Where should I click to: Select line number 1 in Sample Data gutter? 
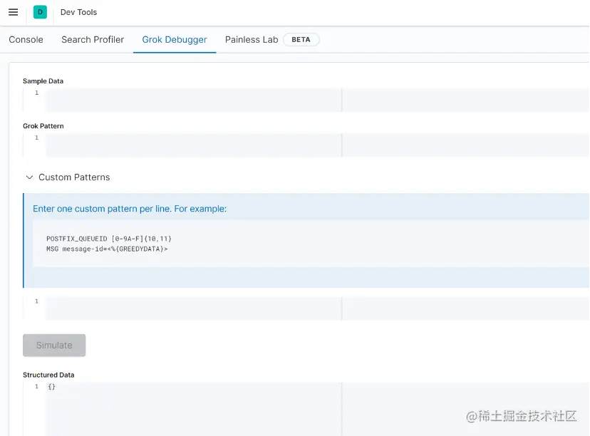tap(36, 92)
